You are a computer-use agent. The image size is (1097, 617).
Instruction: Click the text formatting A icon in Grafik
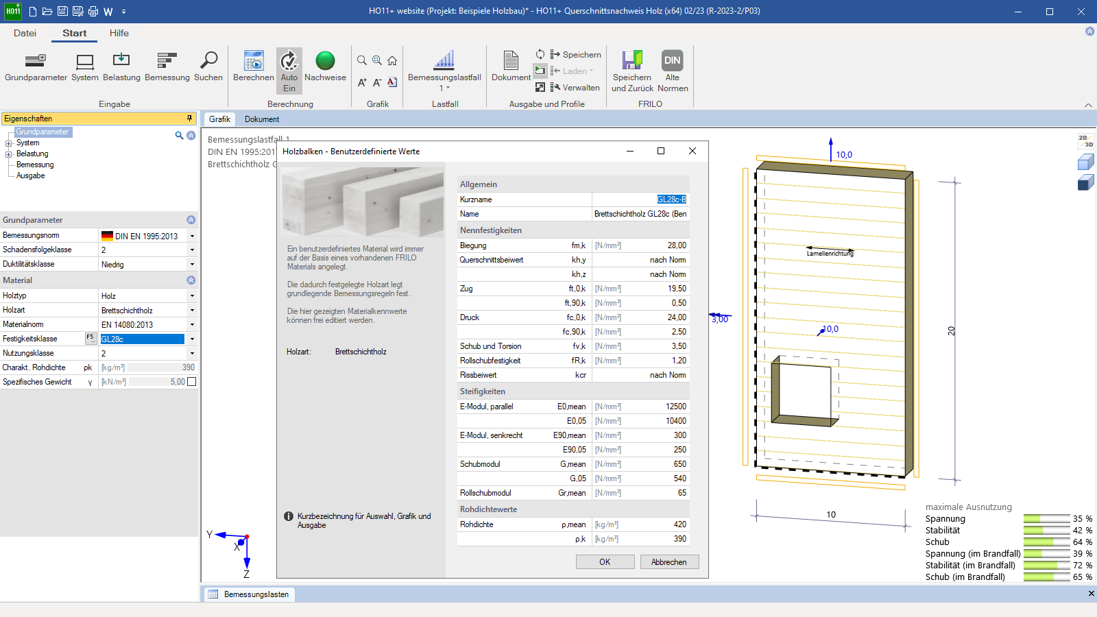392,82
